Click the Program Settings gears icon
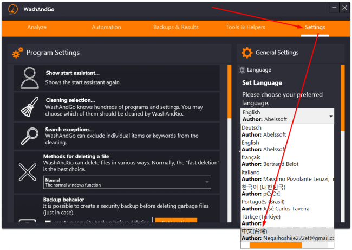Viewport: 352px width, 250px height. point(17,53)
